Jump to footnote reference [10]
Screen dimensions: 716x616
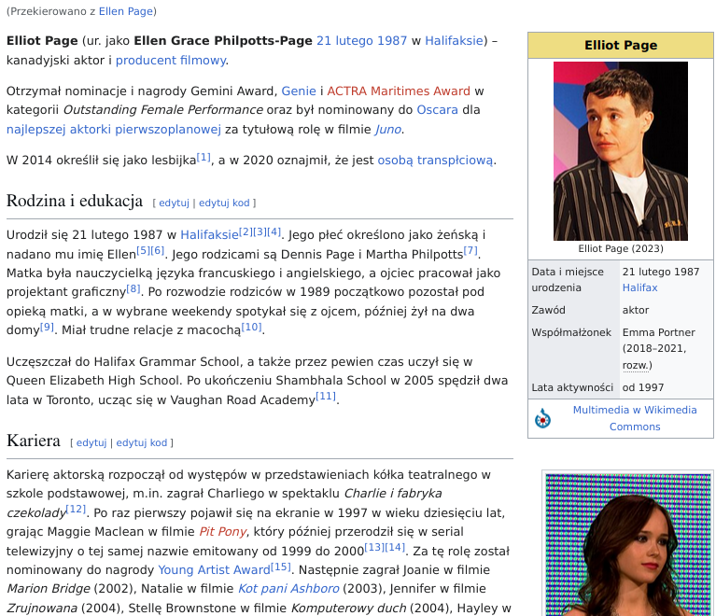252,327
